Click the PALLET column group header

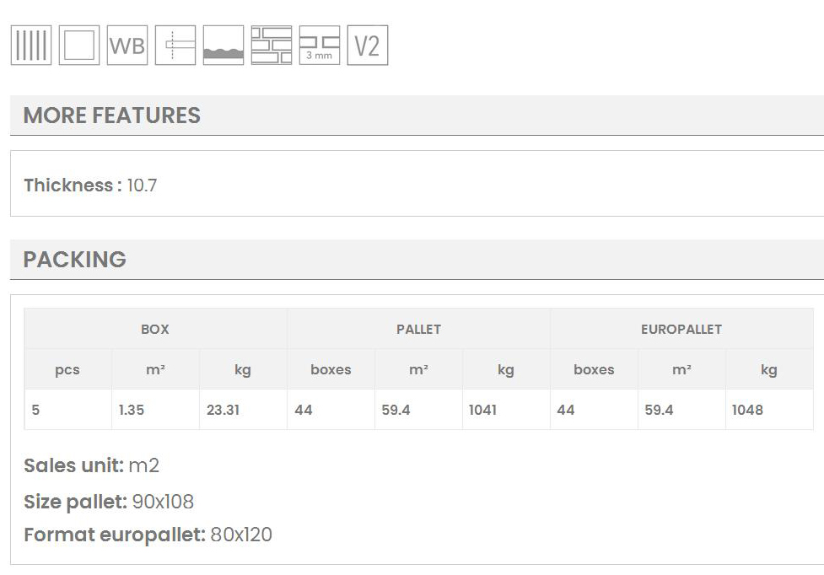[x=418, y=330]
